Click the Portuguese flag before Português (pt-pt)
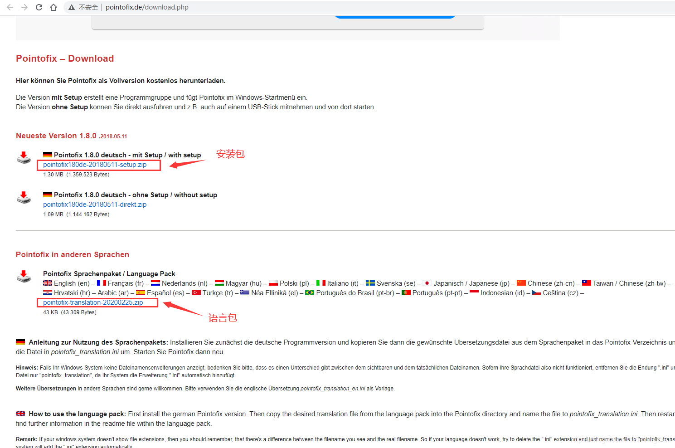This screenshot has width=675, height=448. pyautogui.click(x=406, y=292)
